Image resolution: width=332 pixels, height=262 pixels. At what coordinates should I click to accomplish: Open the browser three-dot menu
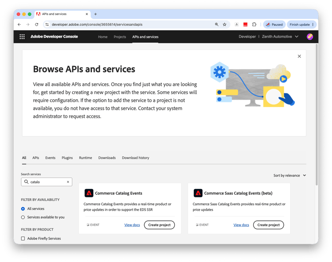[313, 24]
